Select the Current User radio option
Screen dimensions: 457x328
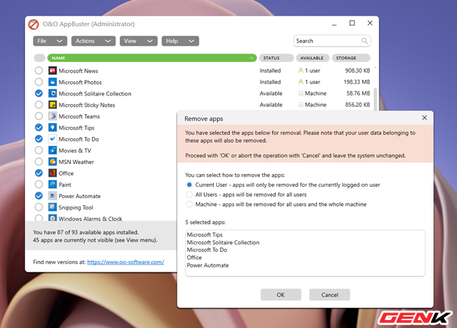[189, 185]
